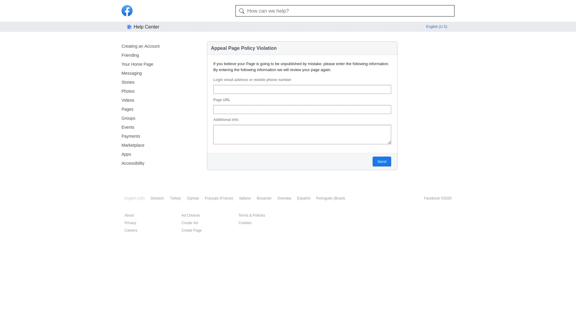Open the Payments help topic

point(131,136)
